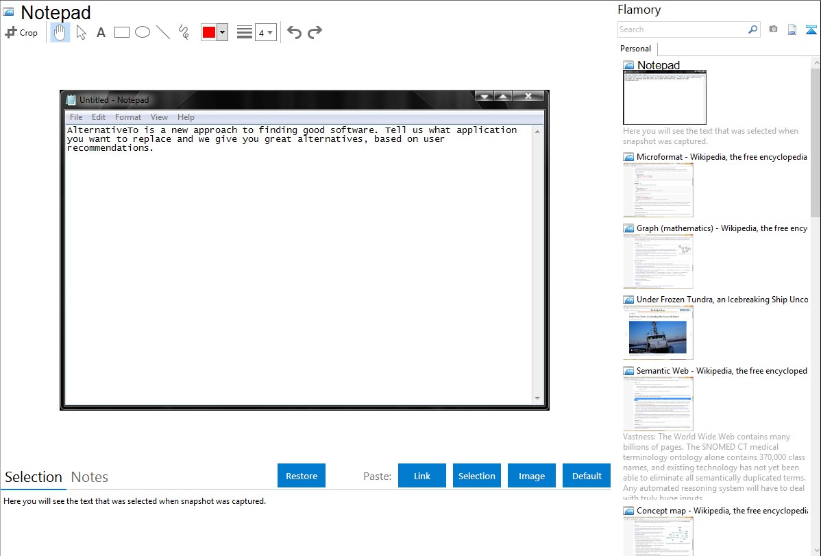Image resolution: width=821 pixels, height=556 pixels.
Task: Click the Graph (mathematics) page thumbnail
Action: click(658, 261)
